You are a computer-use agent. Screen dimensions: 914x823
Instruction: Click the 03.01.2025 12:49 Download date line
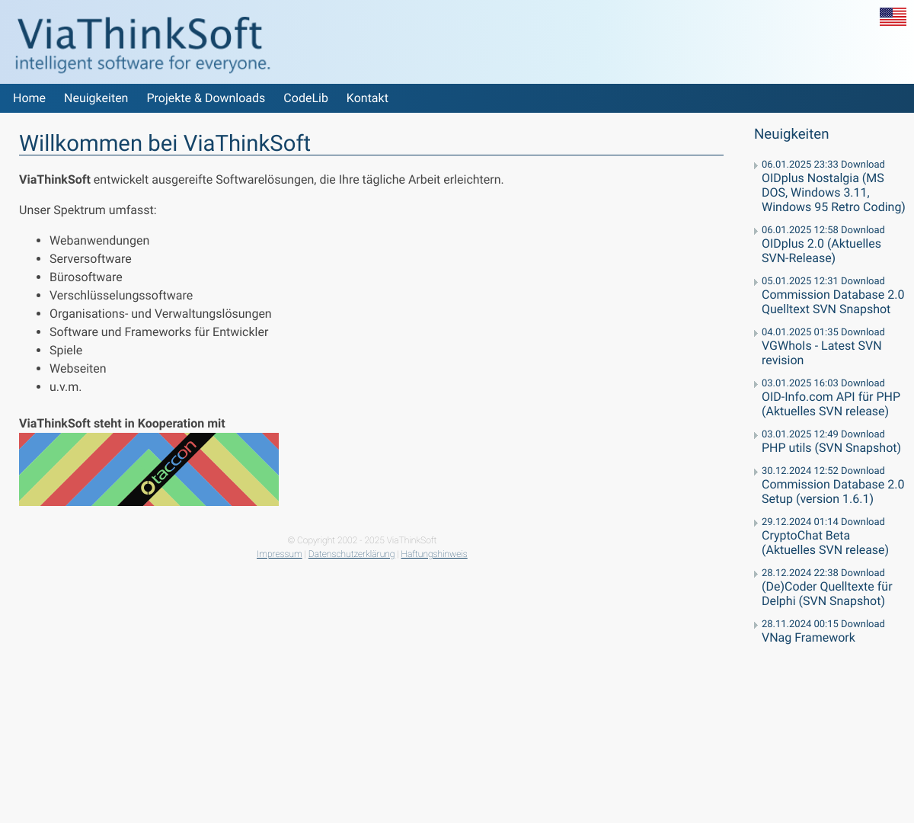823,434
